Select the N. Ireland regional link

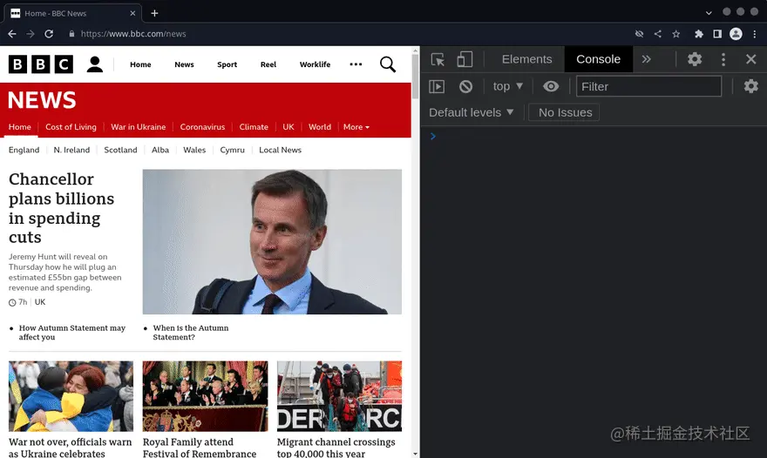pyautogui.click(x=71, y=150)
